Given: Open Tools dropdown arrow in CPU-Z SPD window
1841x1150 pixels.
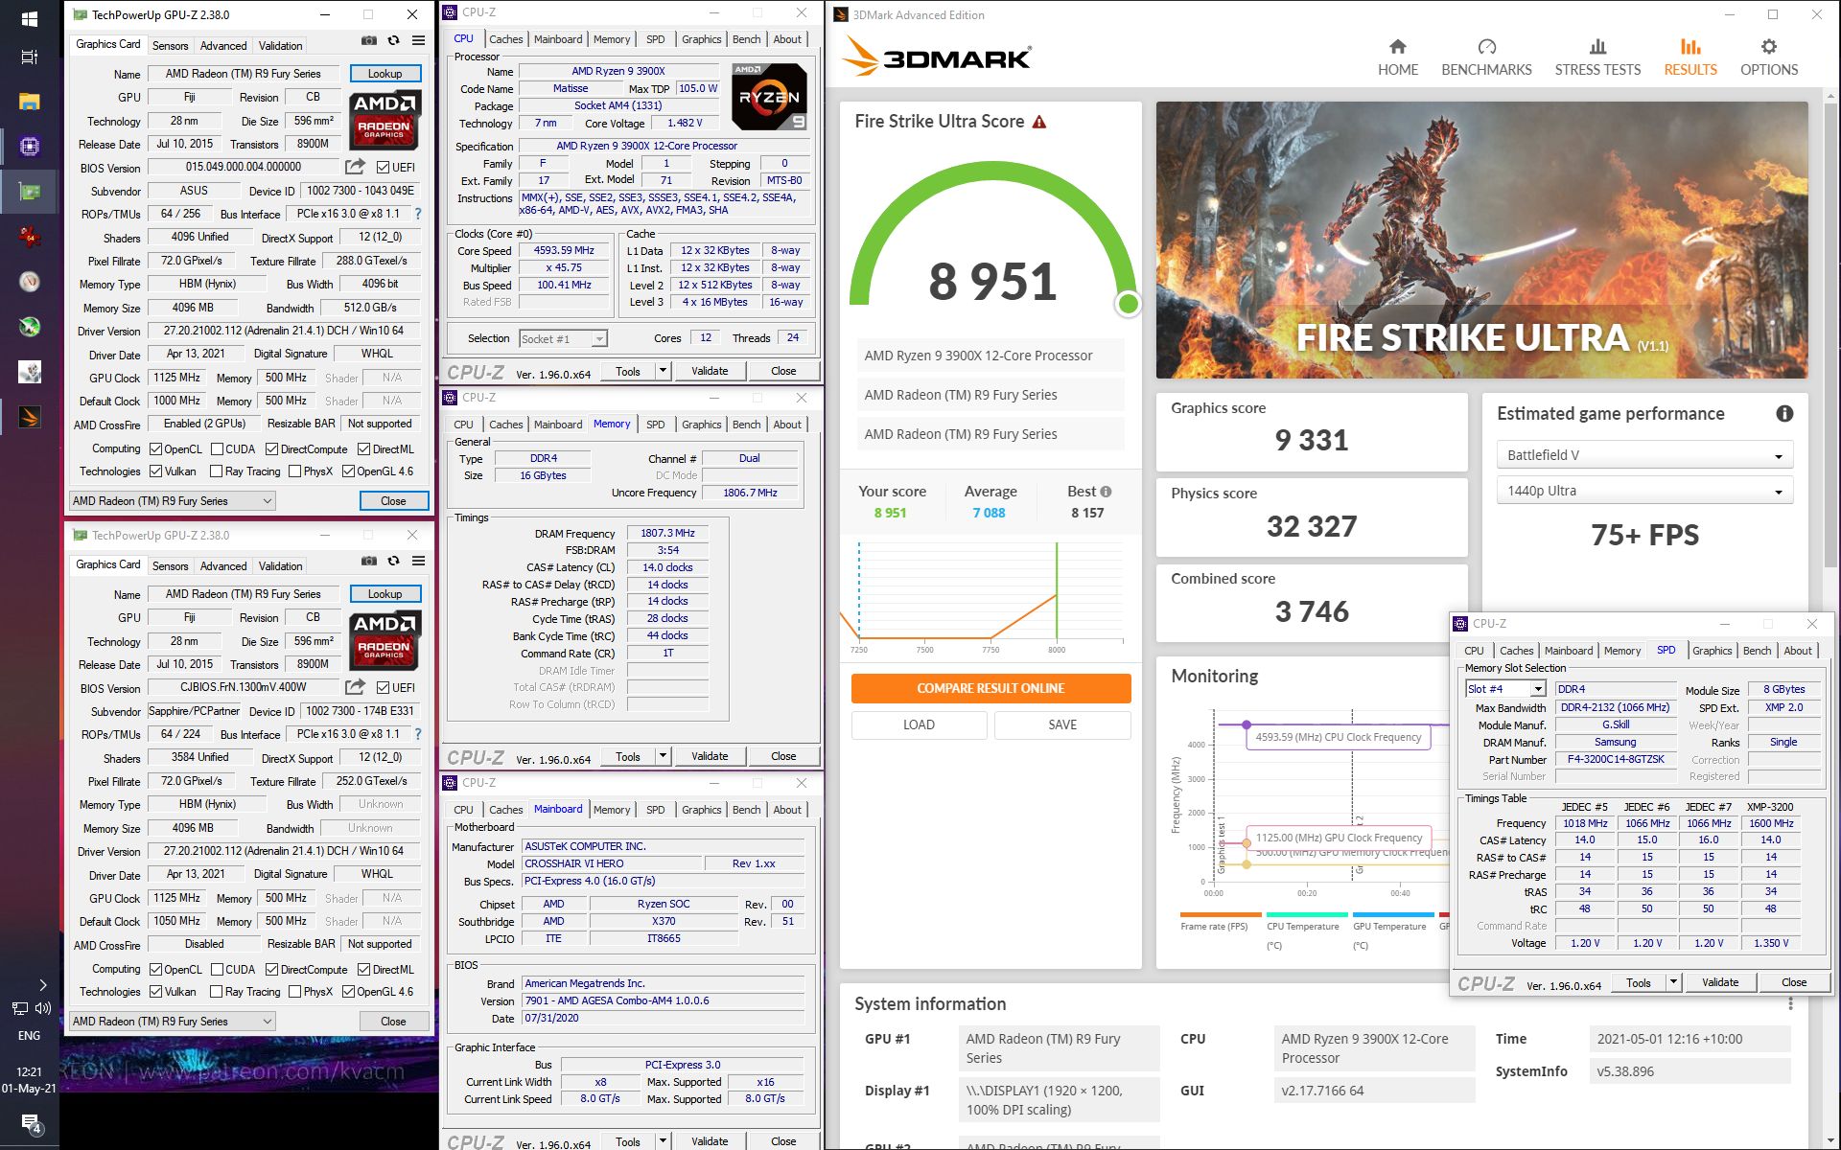Looking at the screenshot, I should [x=1673, y=982].
